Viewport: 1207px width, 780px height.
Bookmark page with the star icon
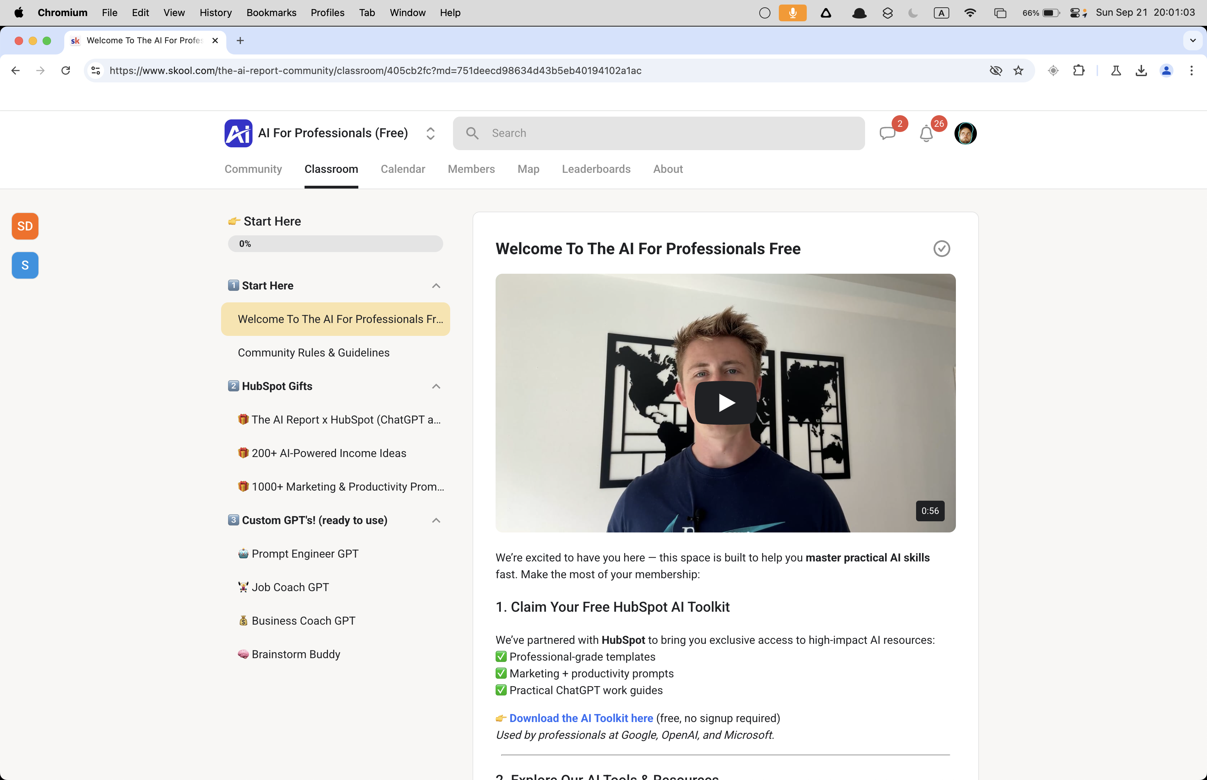[x=1018, y=71]
